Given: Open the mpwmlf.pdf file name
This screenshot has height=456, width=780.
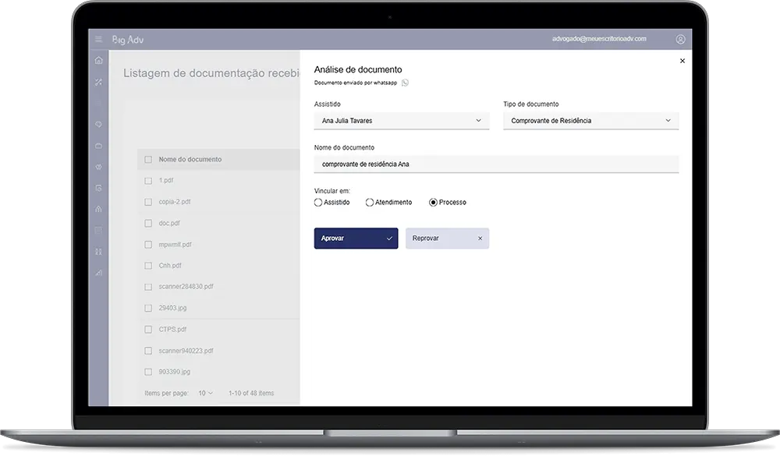Looking at the screenshot, I should point(175,244).
